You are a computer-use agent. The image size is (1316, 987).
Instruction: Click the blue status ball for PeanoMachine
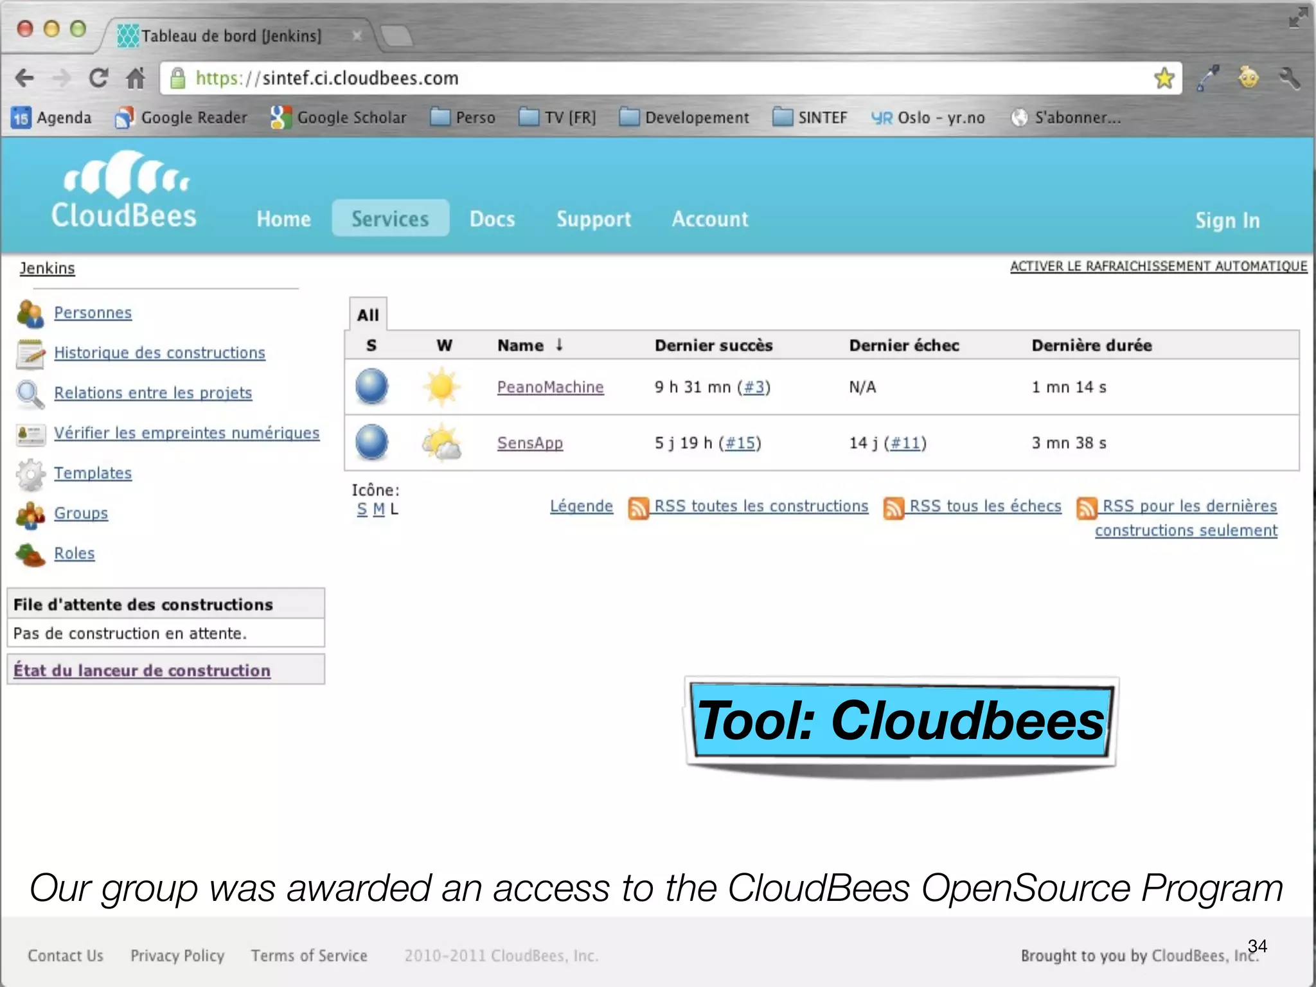pyautogui.click(x=371, y=386)
